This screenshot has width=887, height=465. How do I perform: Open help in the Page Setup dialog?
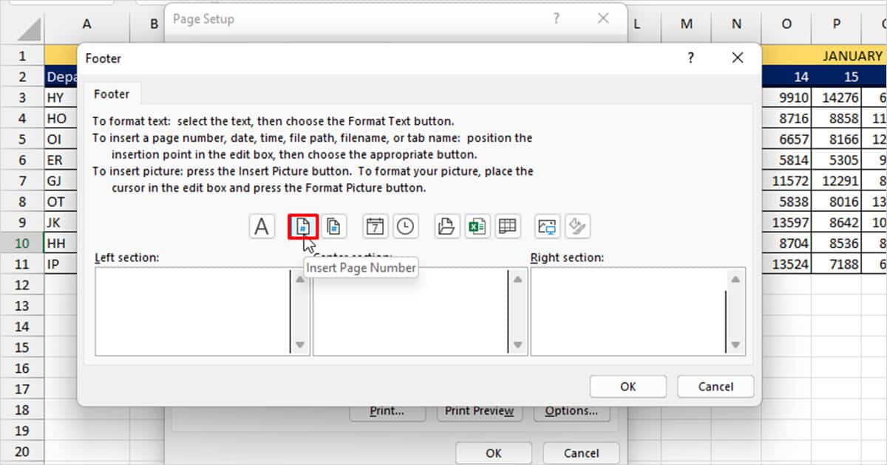(x=557, y=19)
